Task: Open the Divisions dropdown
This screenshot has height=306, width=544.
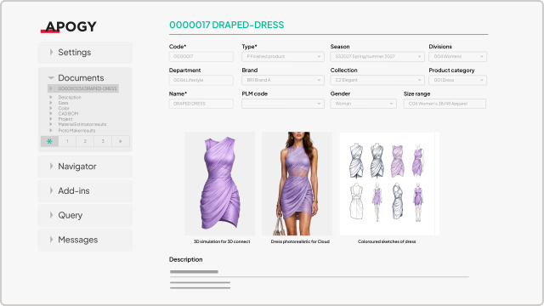Action: [457, 57]
